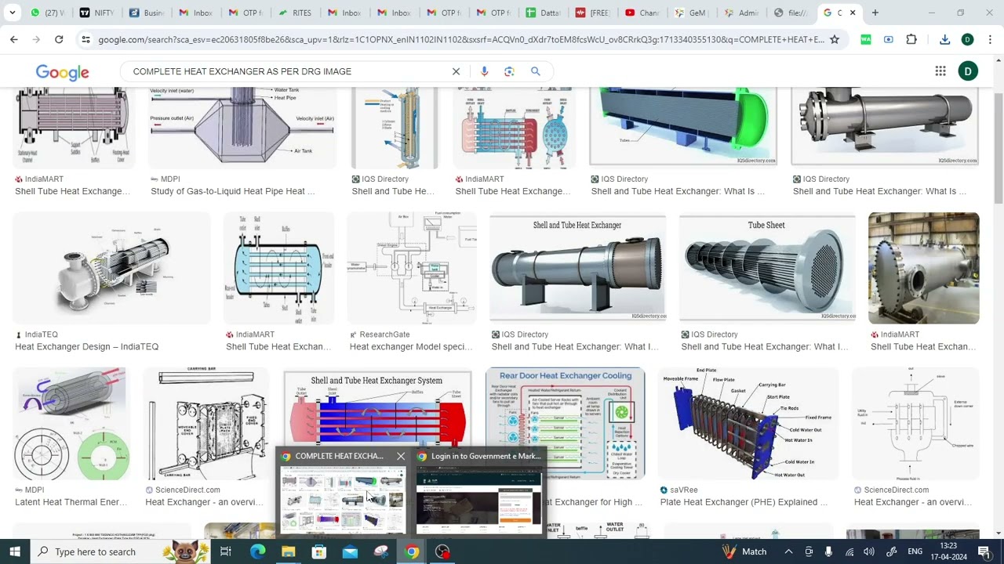Open the green-ended shell and tube image
Screen dimensions: 1004x564
click(x=682, y=125)
